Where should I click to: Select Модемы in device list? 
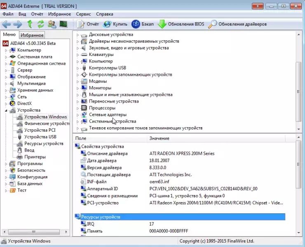point(98,81)
